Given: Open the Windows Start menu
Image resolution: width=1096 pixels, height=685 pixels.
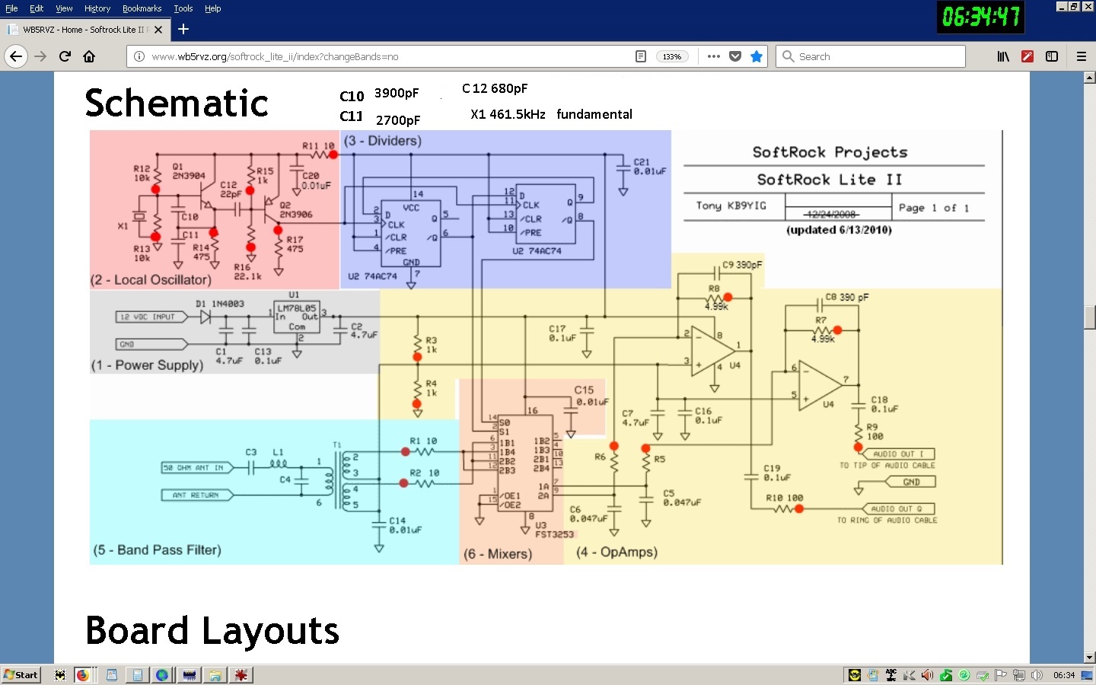Looking at the screenshot, I should 21,675.
